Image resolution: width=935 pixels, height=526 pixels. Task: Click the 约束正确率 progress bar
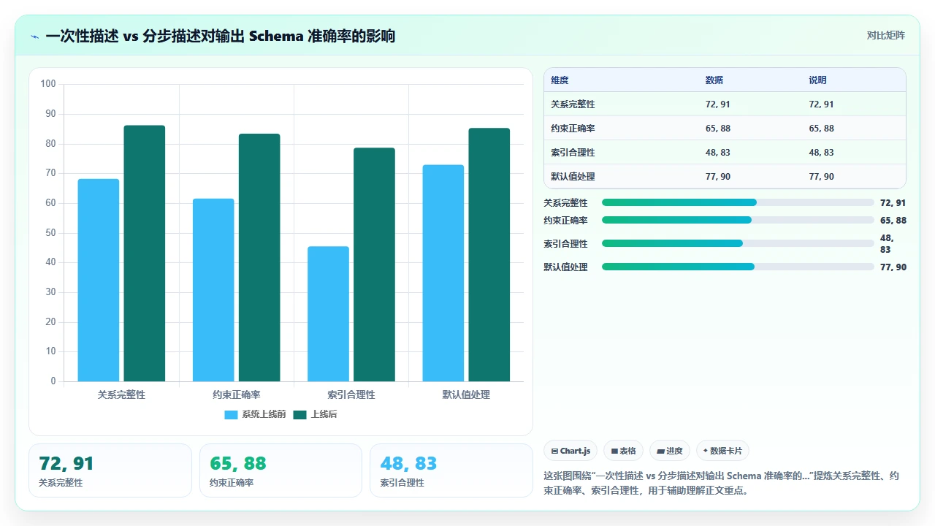[738, 220]
